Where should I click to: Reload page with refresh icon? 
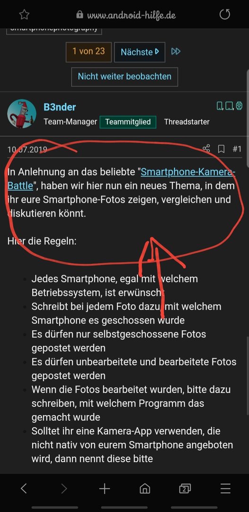(x=224, y=14)
